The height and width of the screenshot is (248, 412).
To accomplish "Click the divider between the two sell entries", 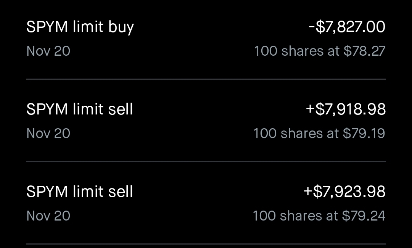I will [206, 161].
